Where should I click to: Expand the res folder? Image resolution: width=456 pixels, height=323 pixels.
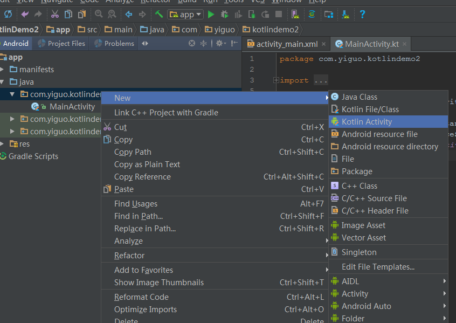click(2, 144)
